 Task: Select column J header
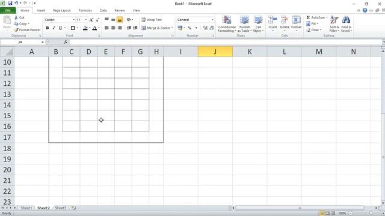(215, 52)
